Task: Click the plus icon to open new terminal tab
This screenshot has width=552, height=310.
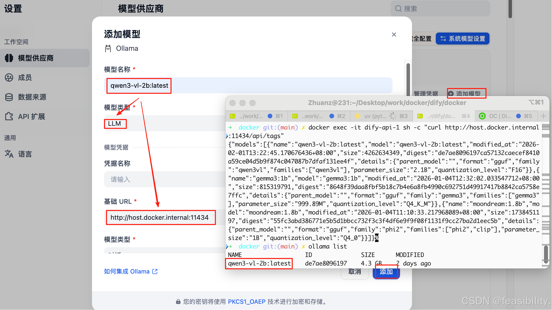Action: point(543,116)
